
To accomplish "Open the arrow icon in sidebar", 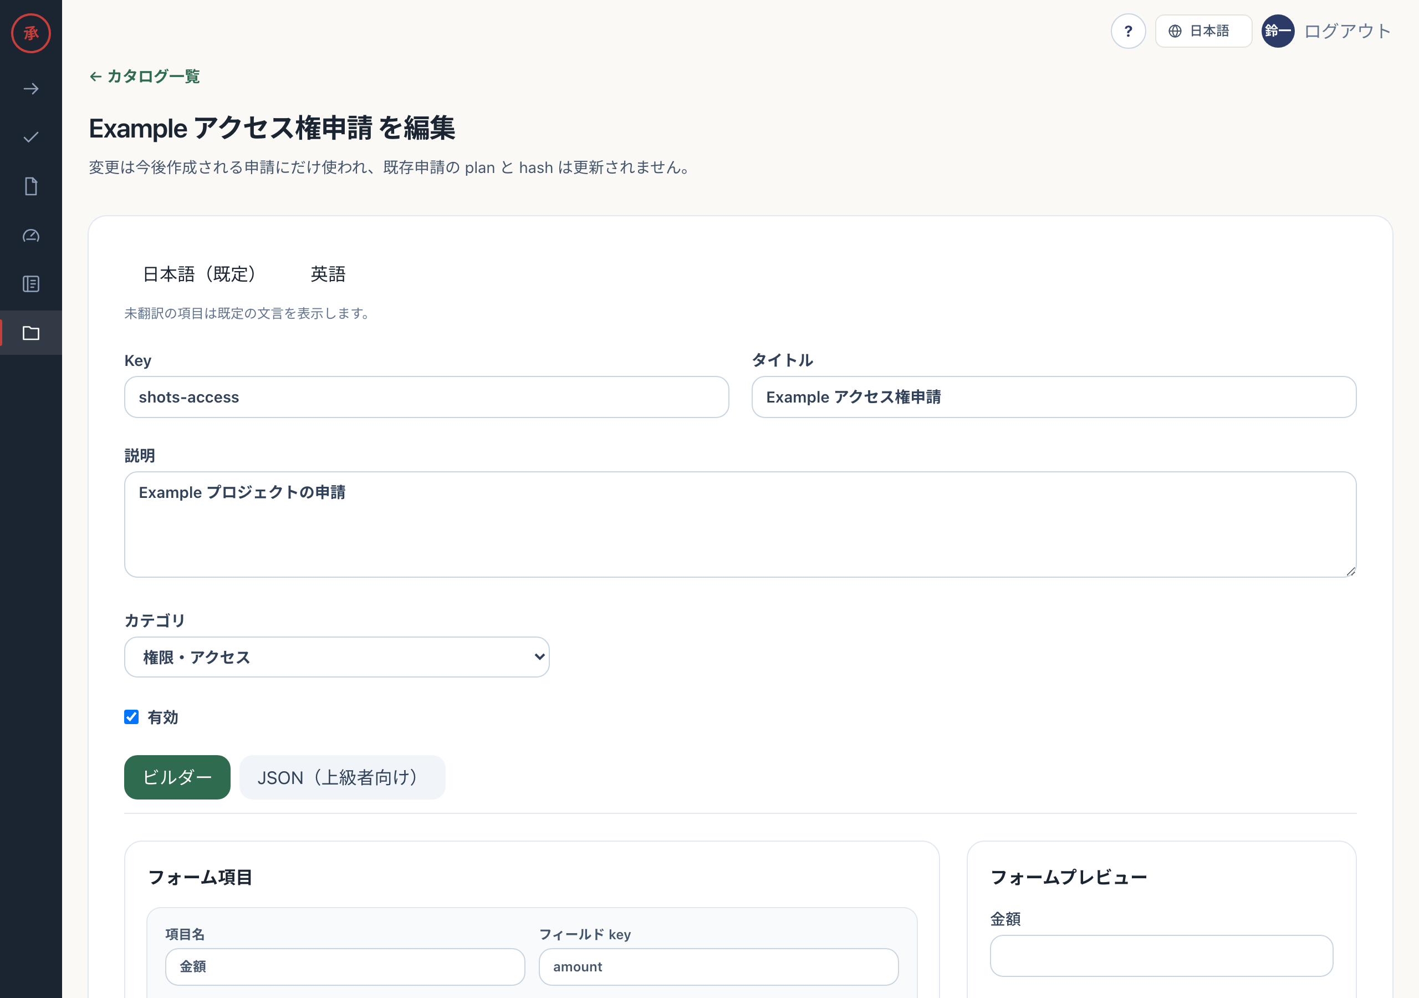I will click(x=31, y=89).
